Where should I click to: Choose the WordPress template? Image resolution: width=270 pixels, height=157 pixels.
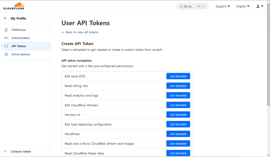[x=178, y=134]
